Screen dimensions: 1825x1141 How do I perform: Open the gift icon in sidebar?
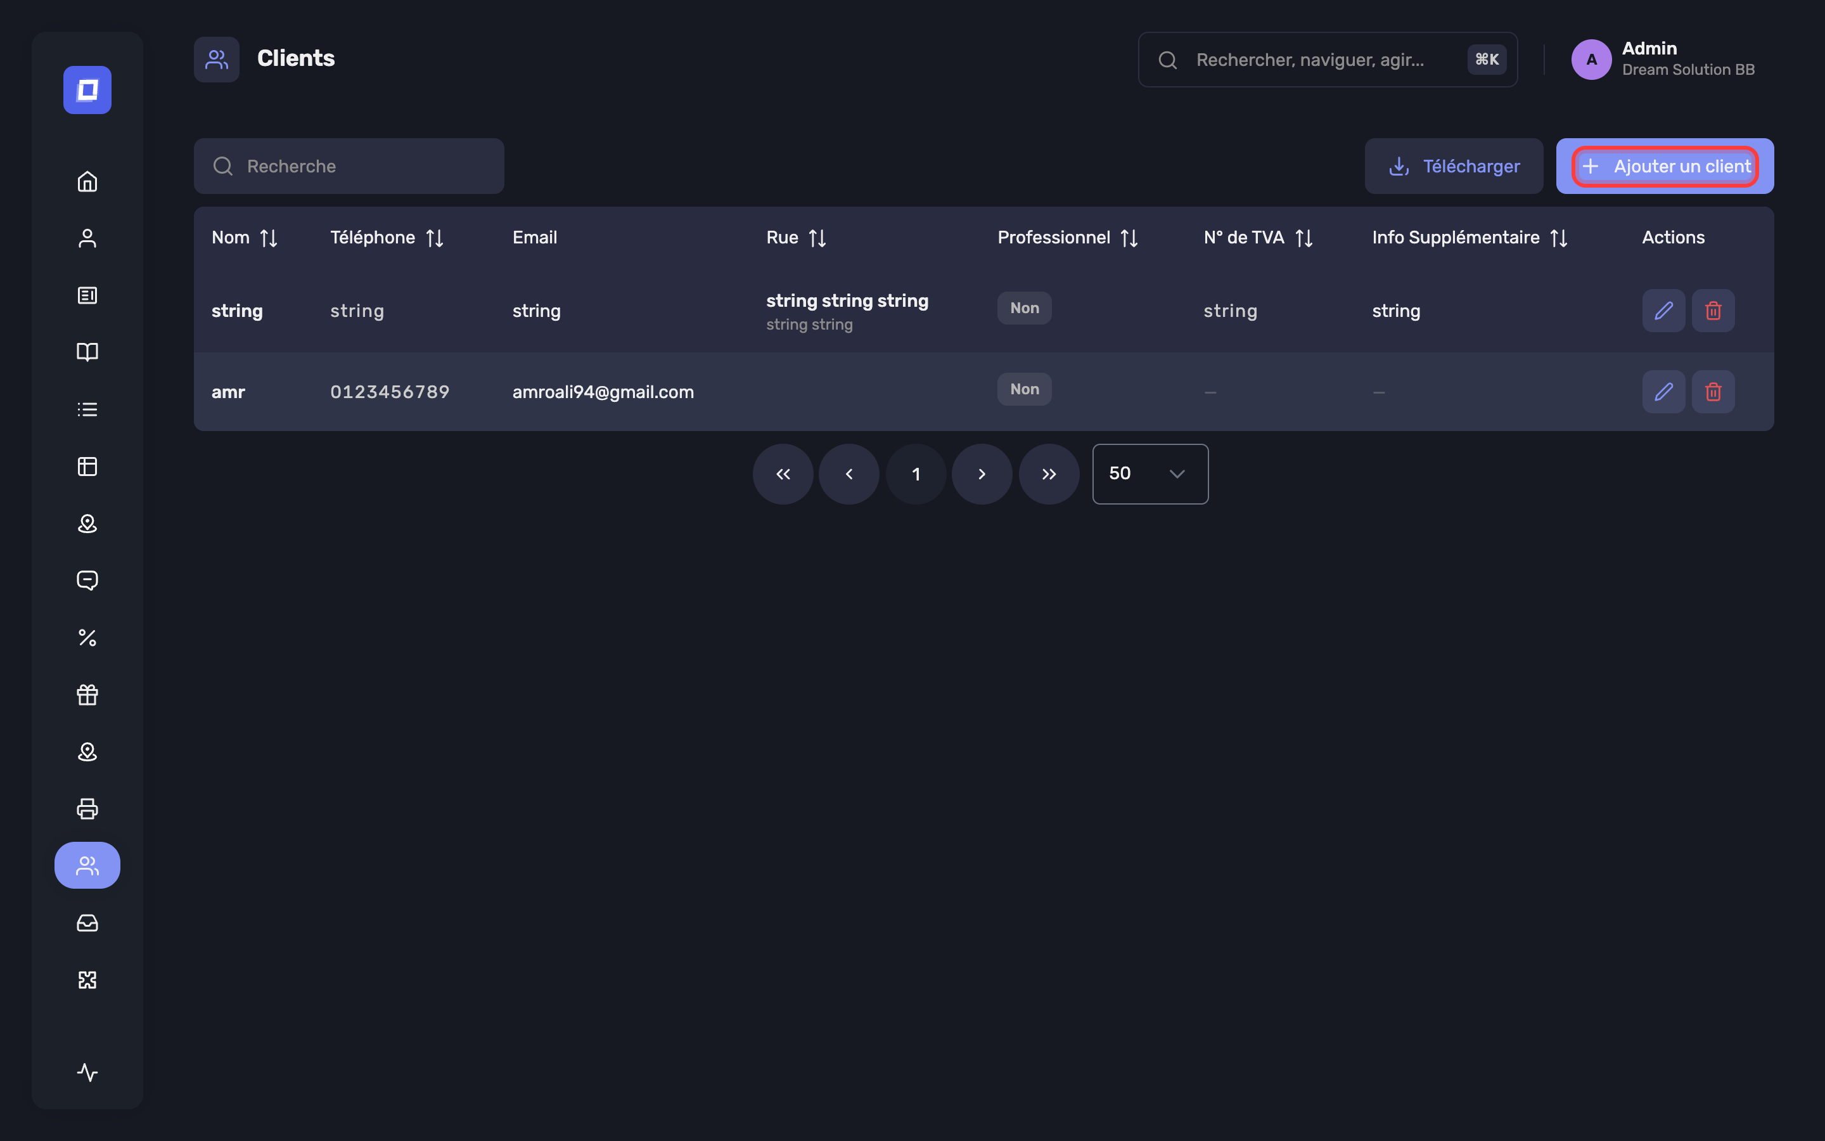pos(87,694)
